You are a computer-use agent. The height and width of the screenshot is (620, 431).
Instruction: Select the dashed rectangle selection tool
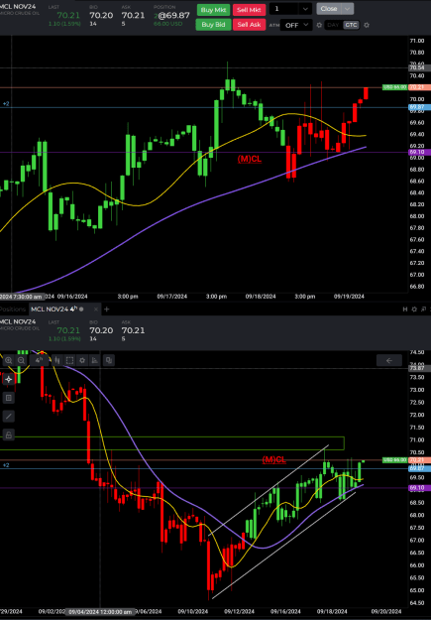[69, 360]
